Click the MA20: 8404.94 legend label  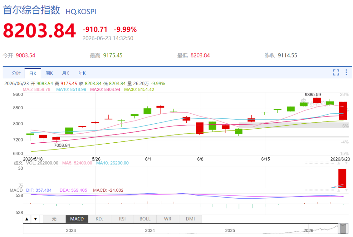point(105,89)
